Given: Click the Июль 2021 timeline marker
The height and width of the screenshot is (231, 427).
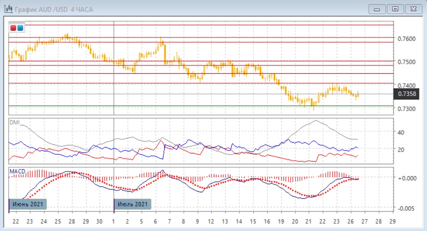Looking at the screenshot, I should [x=133, y=204].
